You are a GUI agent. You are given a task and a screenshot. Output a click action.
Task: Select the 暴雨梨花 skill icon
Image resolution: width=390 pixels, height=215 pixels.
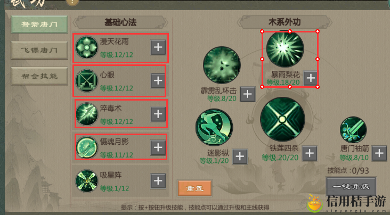point(285,49)
